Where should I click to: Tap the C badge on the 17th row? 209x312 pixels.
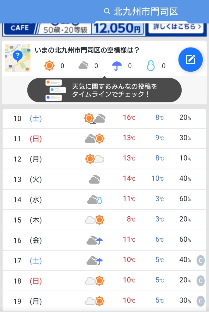[201, 260]
